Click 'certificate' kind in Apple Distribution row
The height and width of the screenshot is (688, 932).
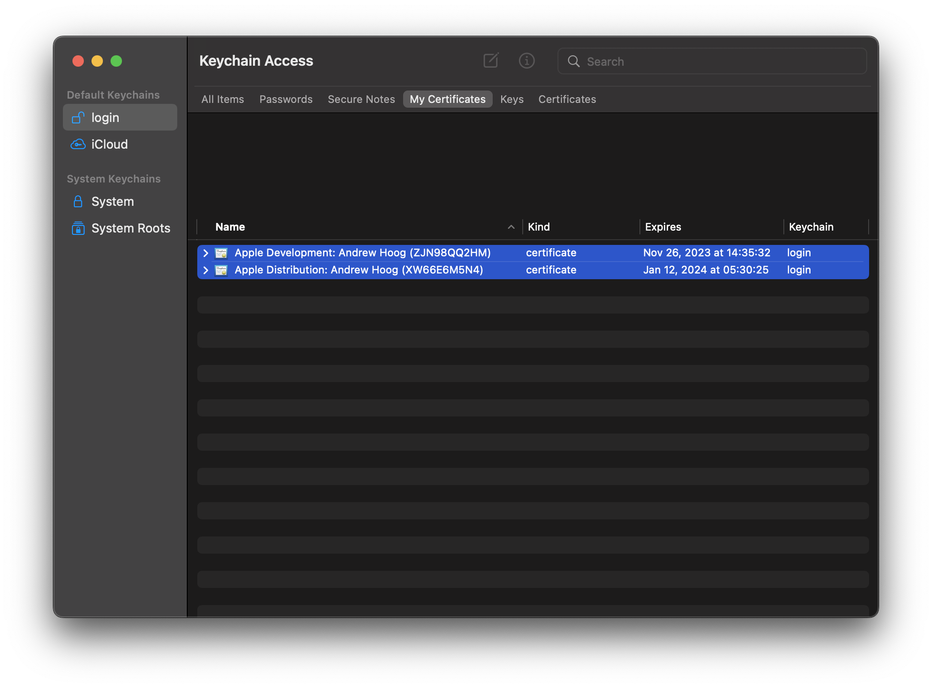coord(551,270)
